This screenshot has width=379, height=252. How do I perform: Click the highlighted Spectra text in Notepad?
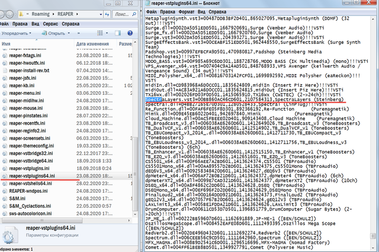pos(154,100)
